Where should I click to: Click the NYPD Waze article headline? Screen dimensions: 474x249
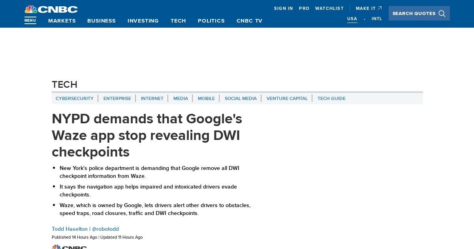tap(147, 135)
